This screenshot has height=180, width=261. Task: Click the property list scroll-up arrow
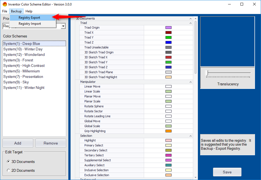[x=196, y=18]
